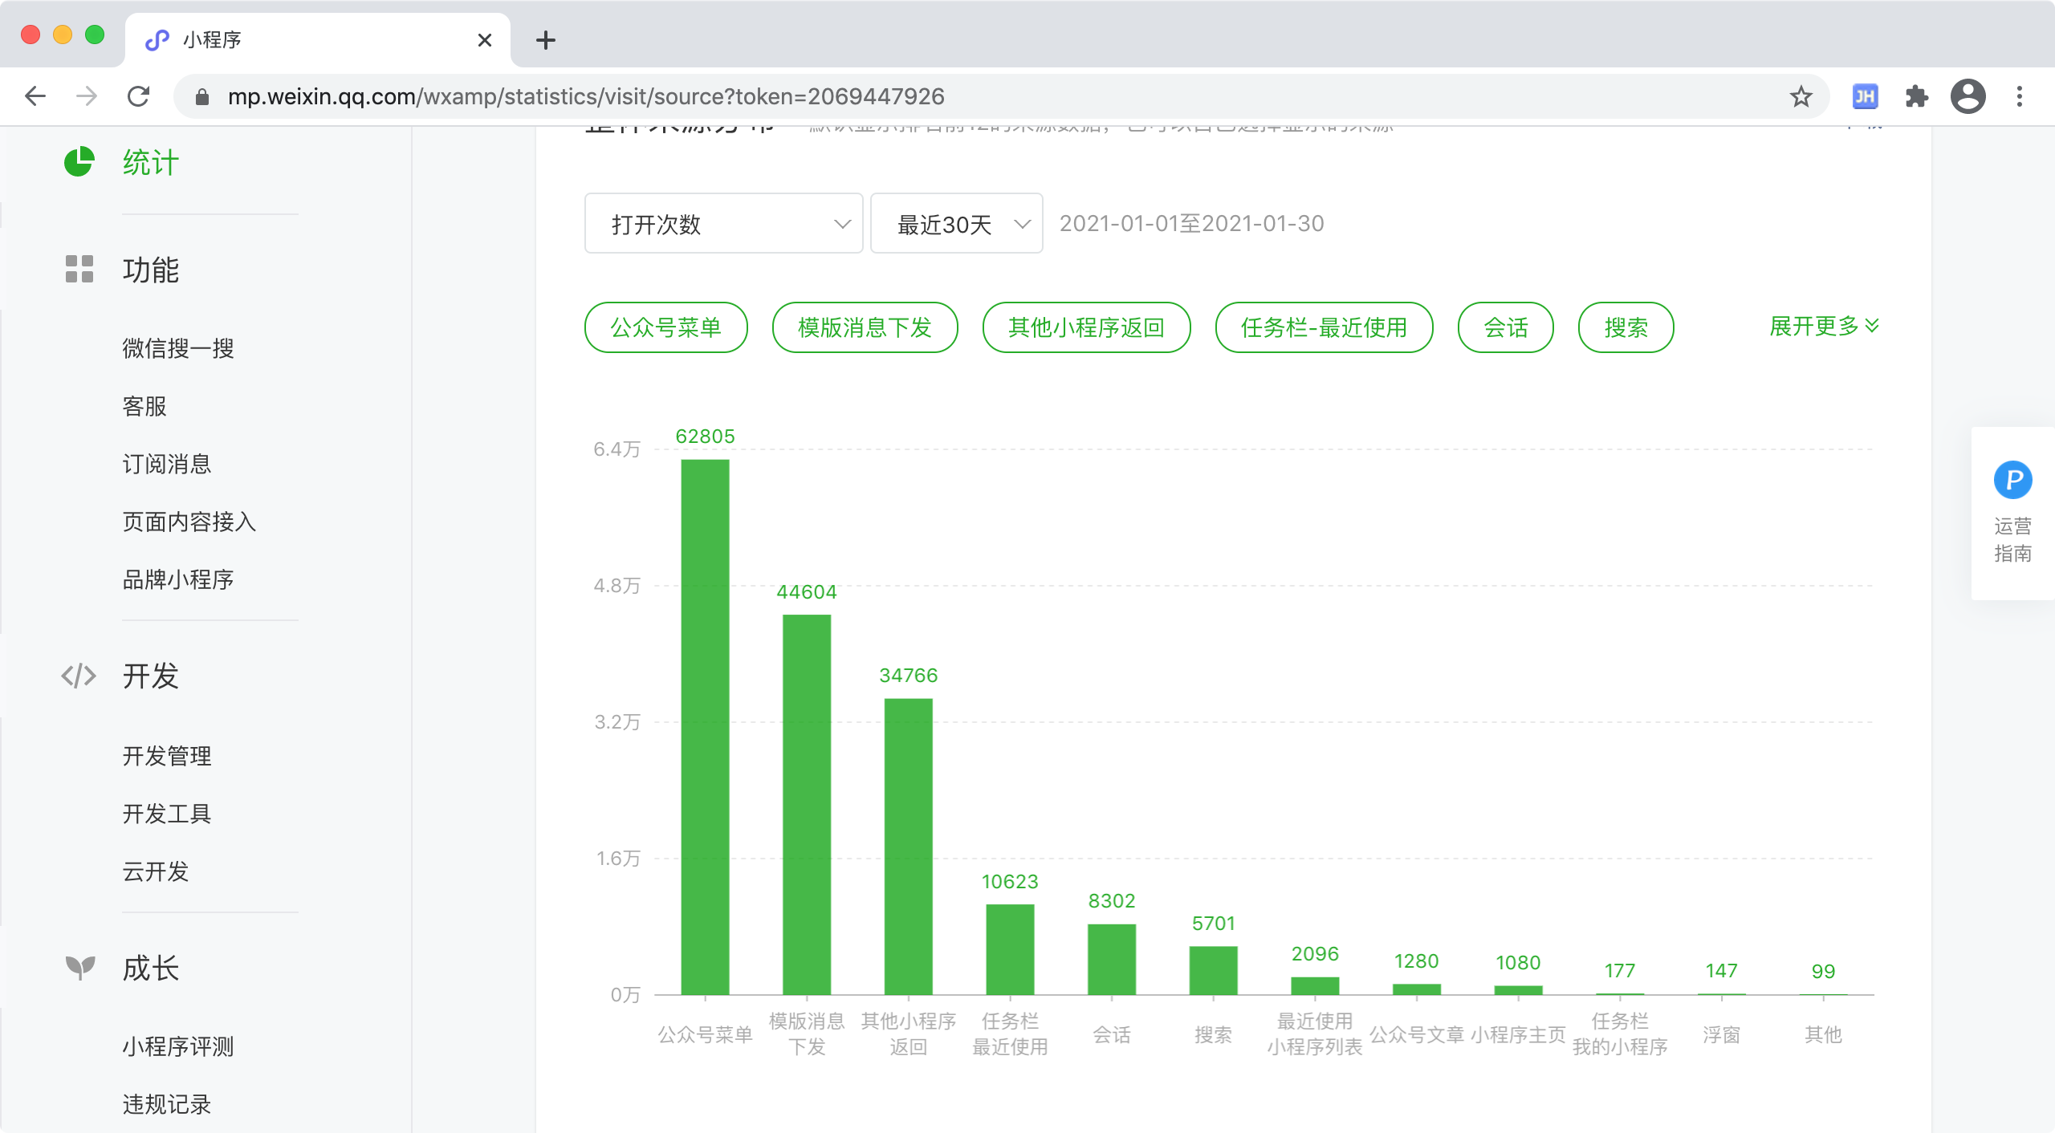This screenshot has height=1133, width=2055.
Task: Open 微信搜一搜 in the sidebar menu
Action: pos(178,348)
